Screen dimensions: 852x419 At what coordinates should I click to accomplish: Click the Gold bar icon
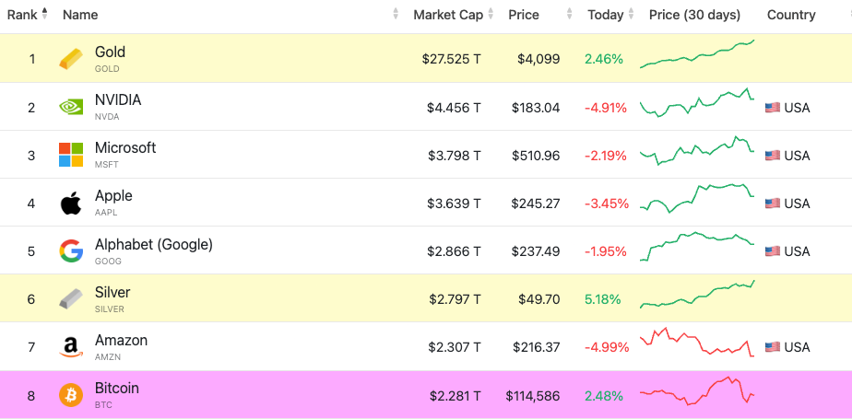tap(71, 59)
